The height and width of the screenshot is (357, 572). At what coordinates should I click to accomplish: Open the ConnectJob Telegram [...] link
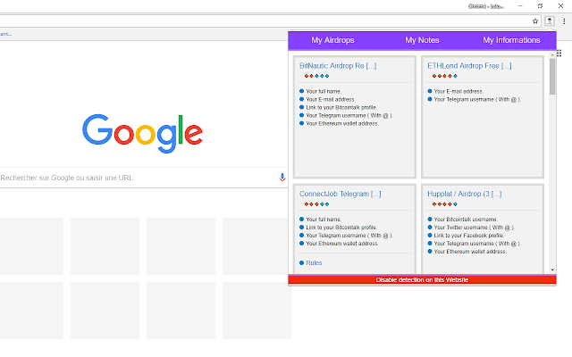pos(341,194)
